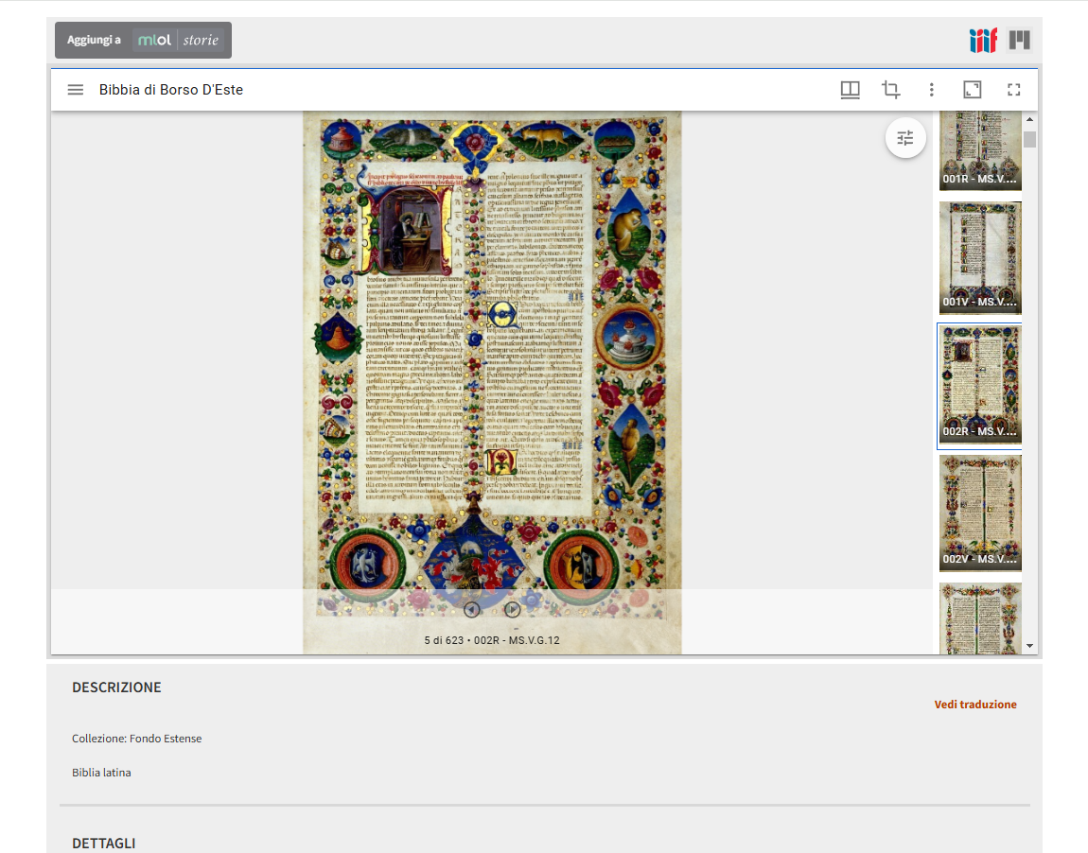Open the viewer sidebar hamburger menu
This screenshot has height=853, width=1088.
click(76, 90)
